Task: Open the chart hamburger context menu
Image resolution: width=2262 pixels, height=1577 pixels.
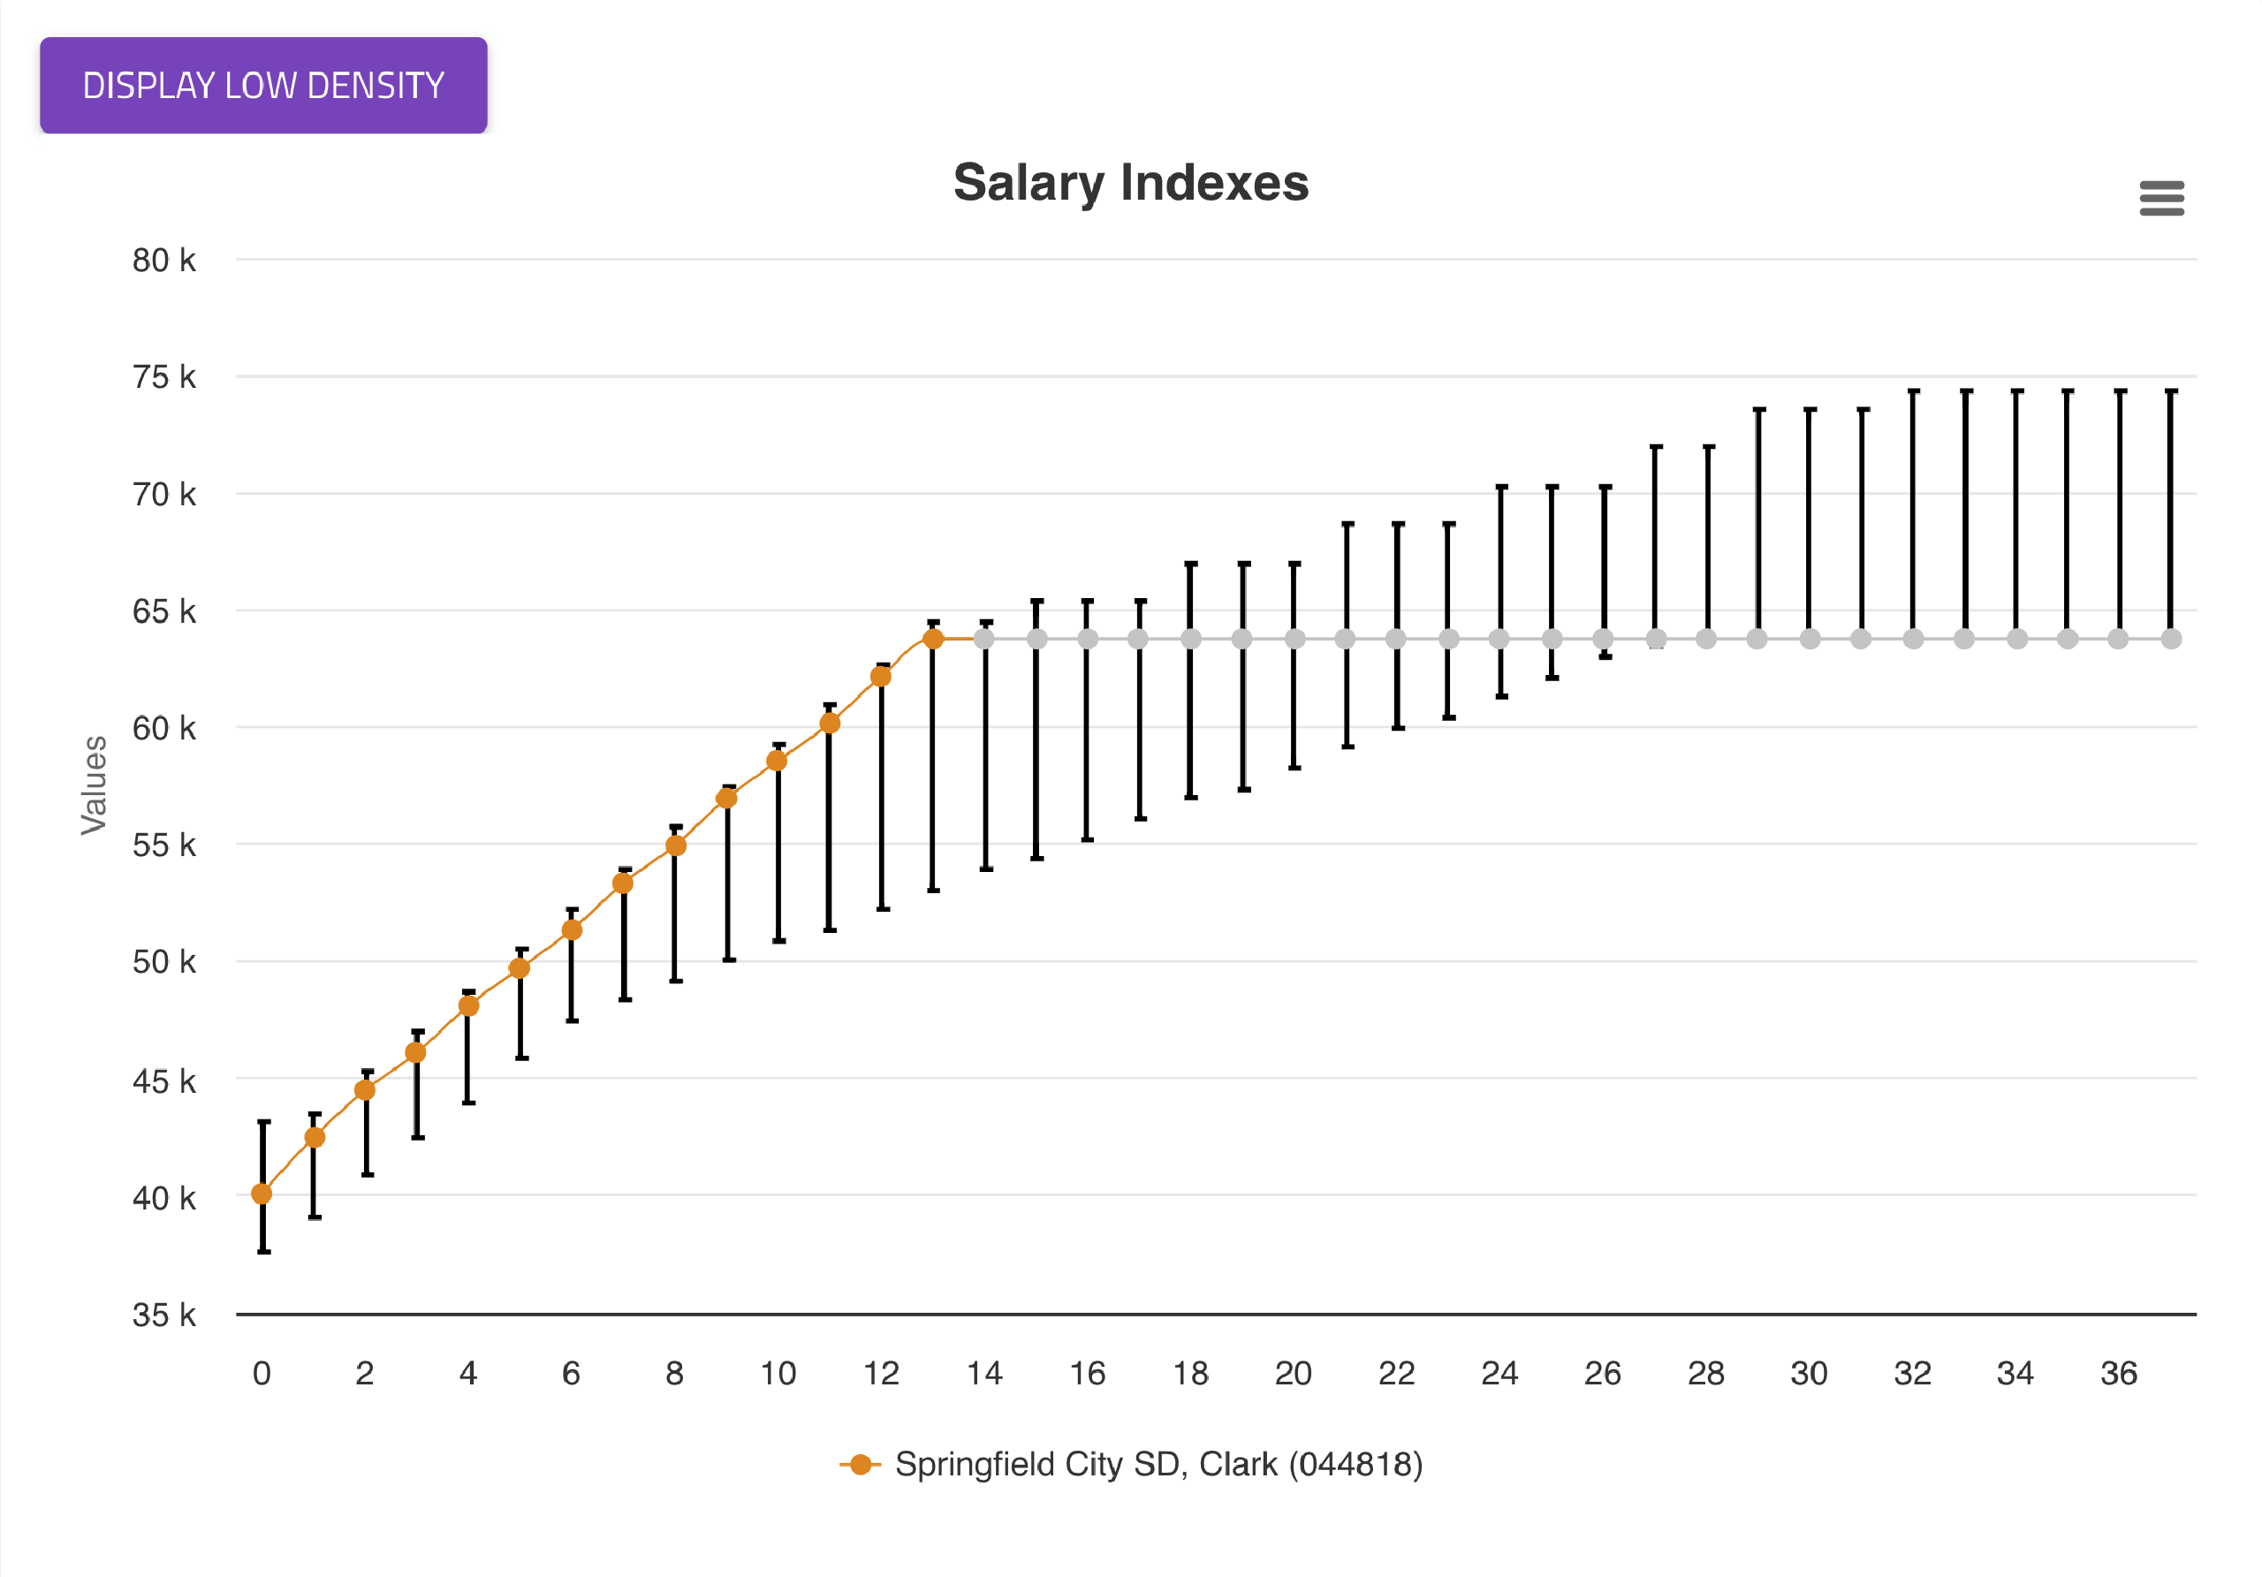Action: click(x=2161, y=198)
